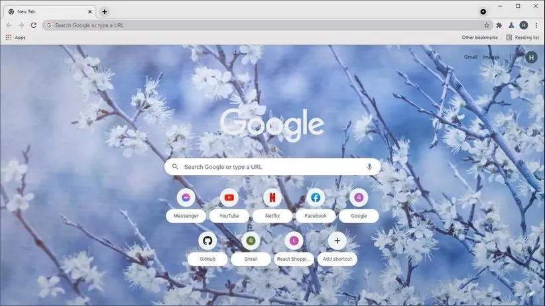Open the Reading list panel
This screenshot has width=545, height=306.
522,38
